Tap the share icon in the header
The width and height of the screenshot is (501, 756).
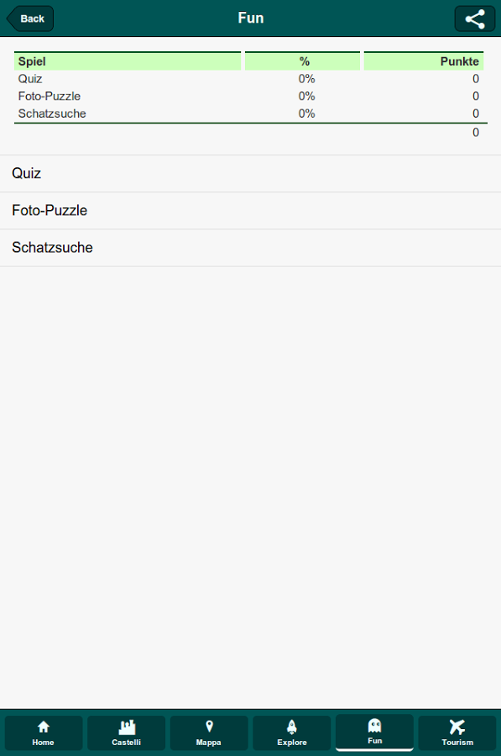tap(474, 18)
